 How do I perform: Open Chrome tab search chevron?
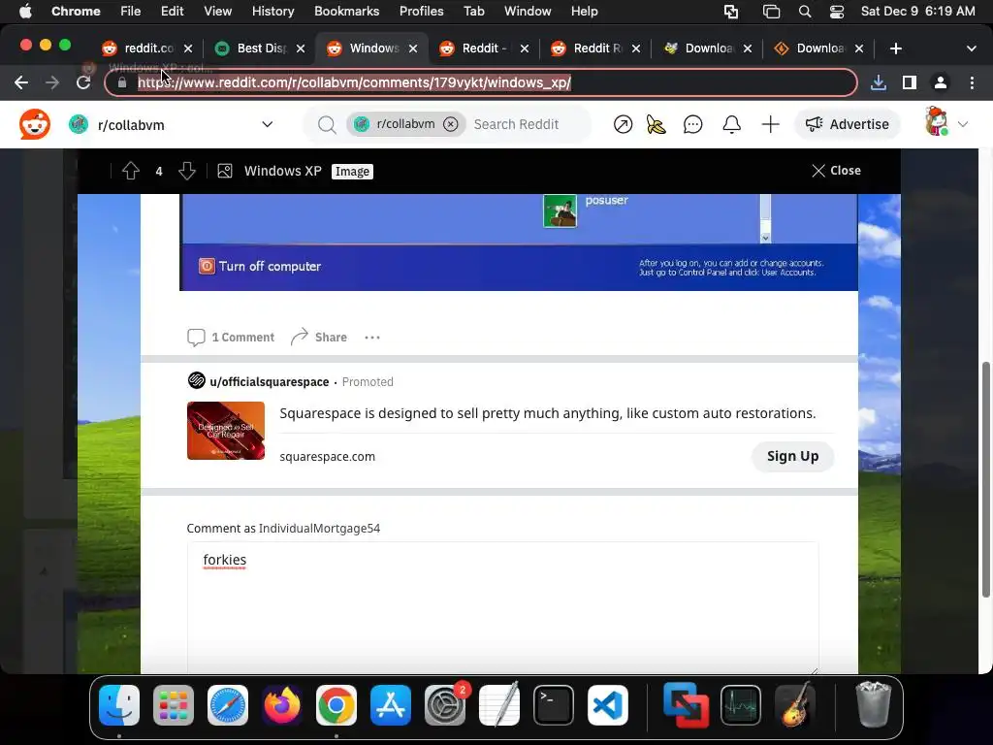coord(972,49)
